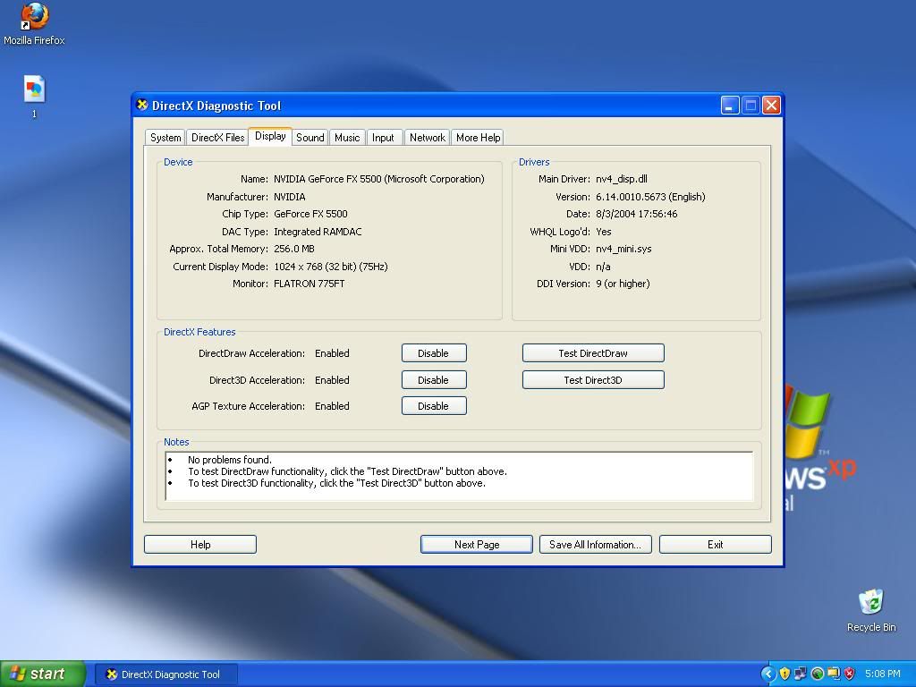Switch to the System tab

click(x=165, y=137)
